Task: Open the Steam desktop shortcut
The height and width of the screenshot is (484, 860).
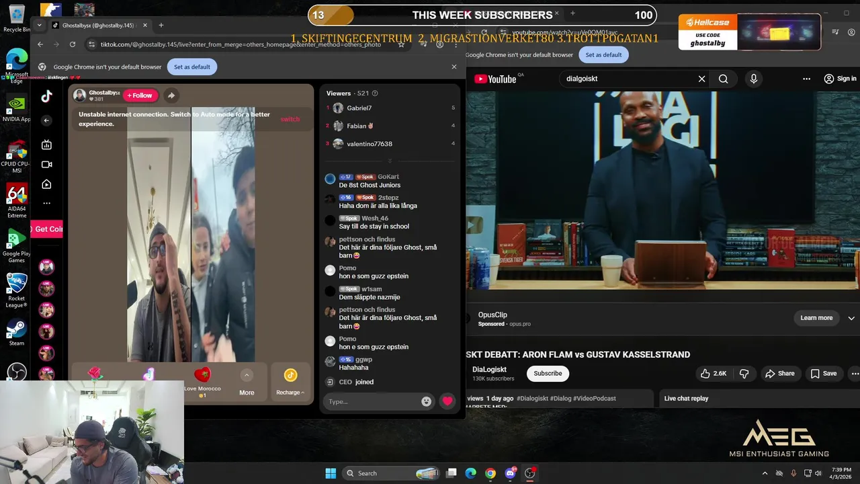Action: [x=16, y=331]
